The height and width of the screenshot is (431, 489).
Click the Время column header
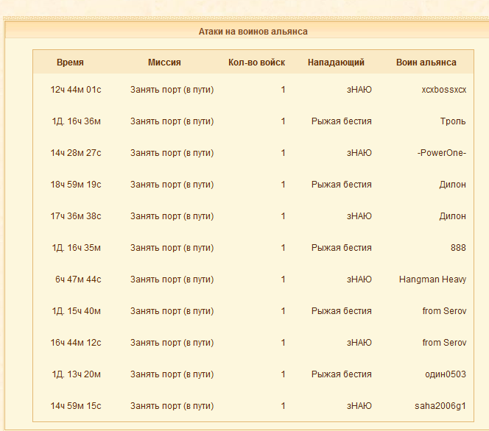70,63
